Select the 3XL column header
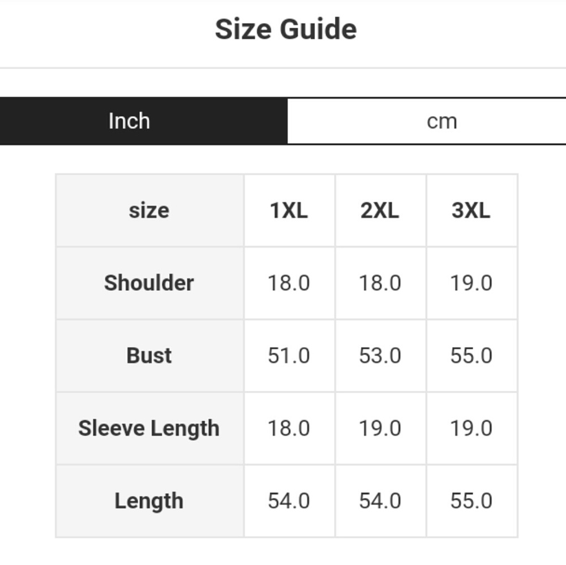This screenshot has height=565, width=566. click(471, 211)
